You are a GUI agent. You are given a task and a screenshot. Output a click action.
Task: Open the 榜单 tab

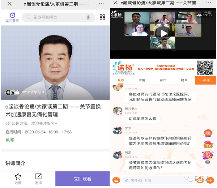[x=184, y=80]
